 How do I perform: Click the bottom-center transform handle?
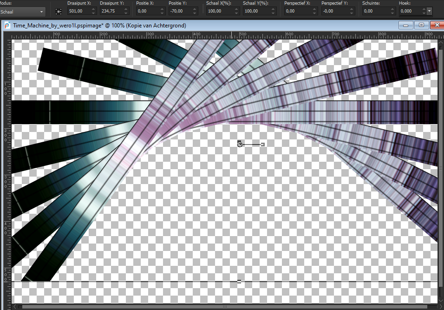pos(239,282)
